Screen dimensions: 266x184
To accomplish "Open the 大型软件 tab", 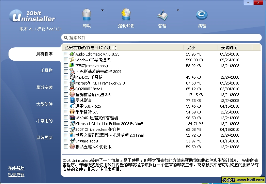I will tap(44, 104).
